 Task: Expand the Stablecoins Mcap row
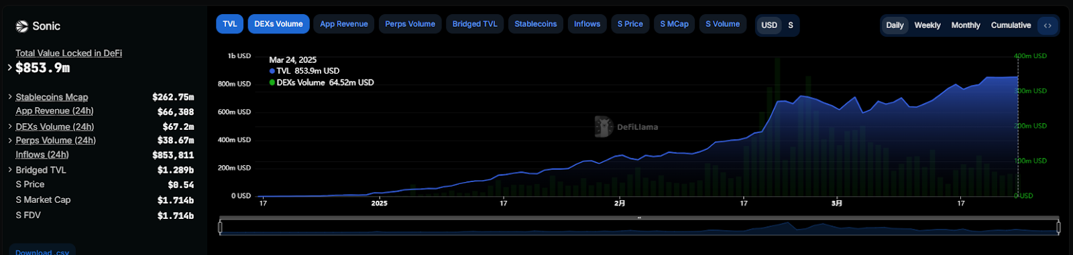pyautogui.click(x=9, y=97)
